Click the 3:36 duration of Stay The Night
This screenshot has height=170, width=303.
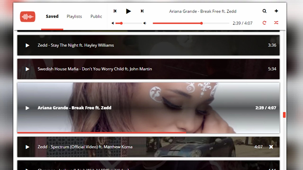(272, 45)
